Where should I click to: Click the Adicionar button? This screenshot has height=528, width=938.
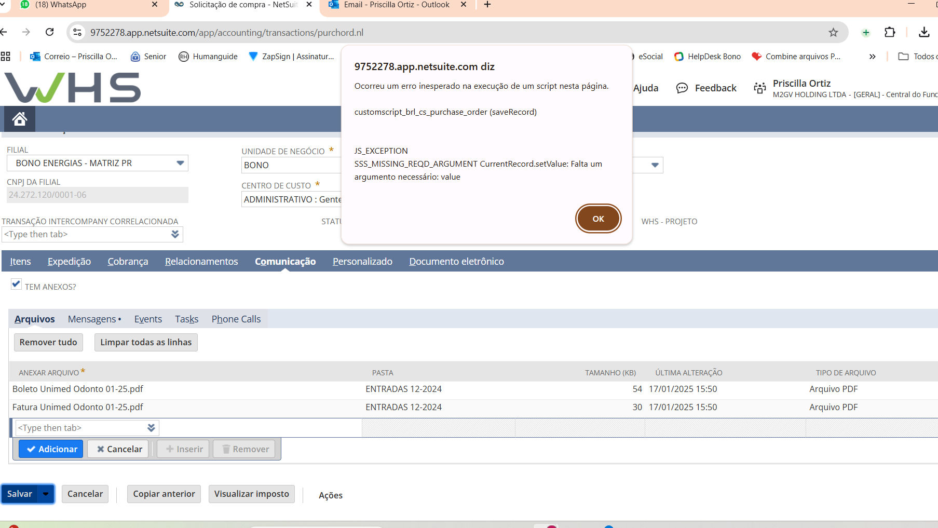point(51,449)
